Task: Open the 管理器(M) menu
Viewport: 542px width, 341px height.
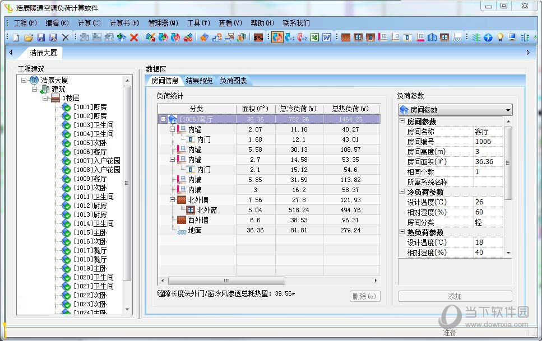Action: [x=163, y=23]
